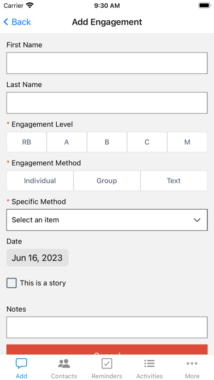Select the Text engagement method

tap(174, 181)
